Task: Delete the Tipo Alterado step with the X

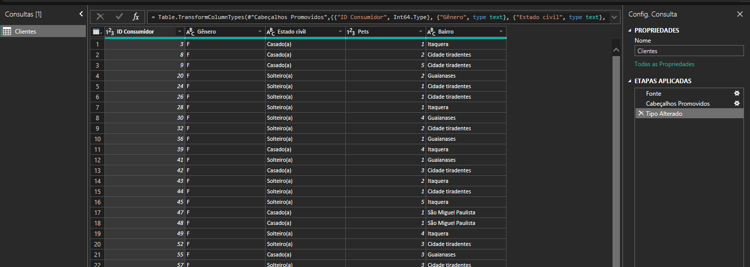Action: click(x=641, y=114)
